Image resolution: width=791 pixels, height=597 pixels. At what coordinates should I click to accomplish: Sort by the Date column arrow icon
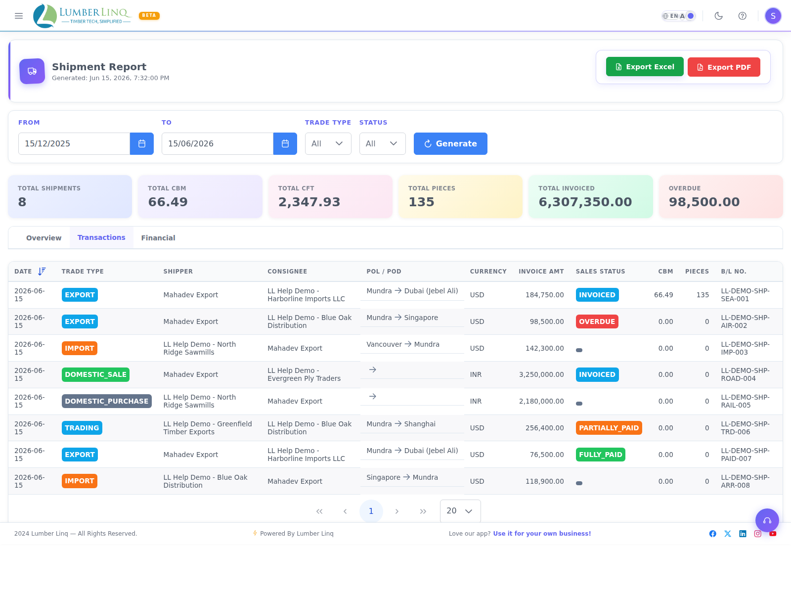click(x=42, y=271)
